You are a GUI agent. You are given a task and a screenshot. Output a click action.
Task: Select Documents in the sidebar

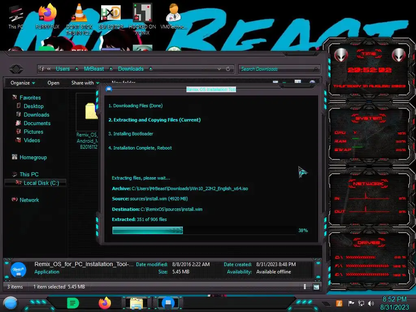tap(37, 123)
